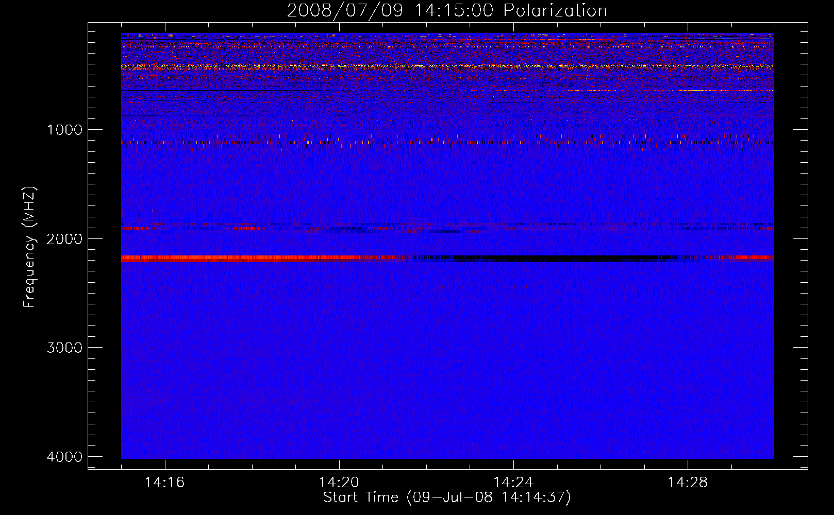Screen dimensions: 834x515
Task: Click the 14:28 time tick label
Action: coord(688,483)
